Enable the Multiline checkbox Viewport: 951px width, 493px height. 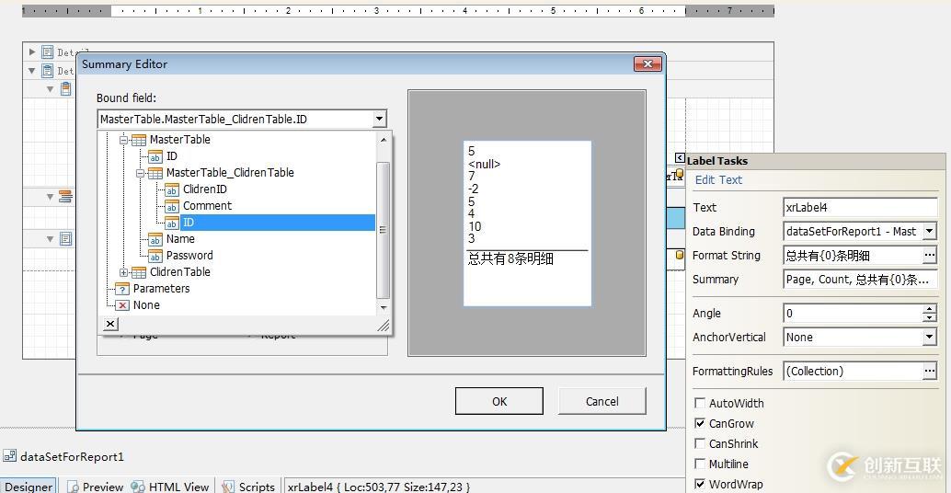[x=700, y=464]
